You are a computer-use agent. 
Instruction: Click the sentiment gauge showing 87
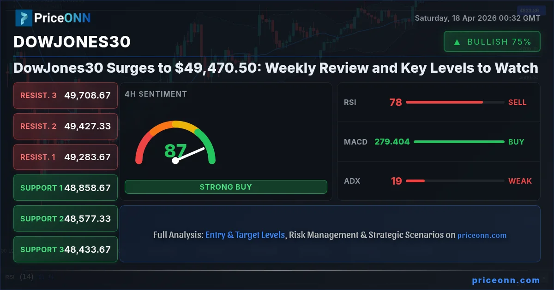[x=175, y=143]
